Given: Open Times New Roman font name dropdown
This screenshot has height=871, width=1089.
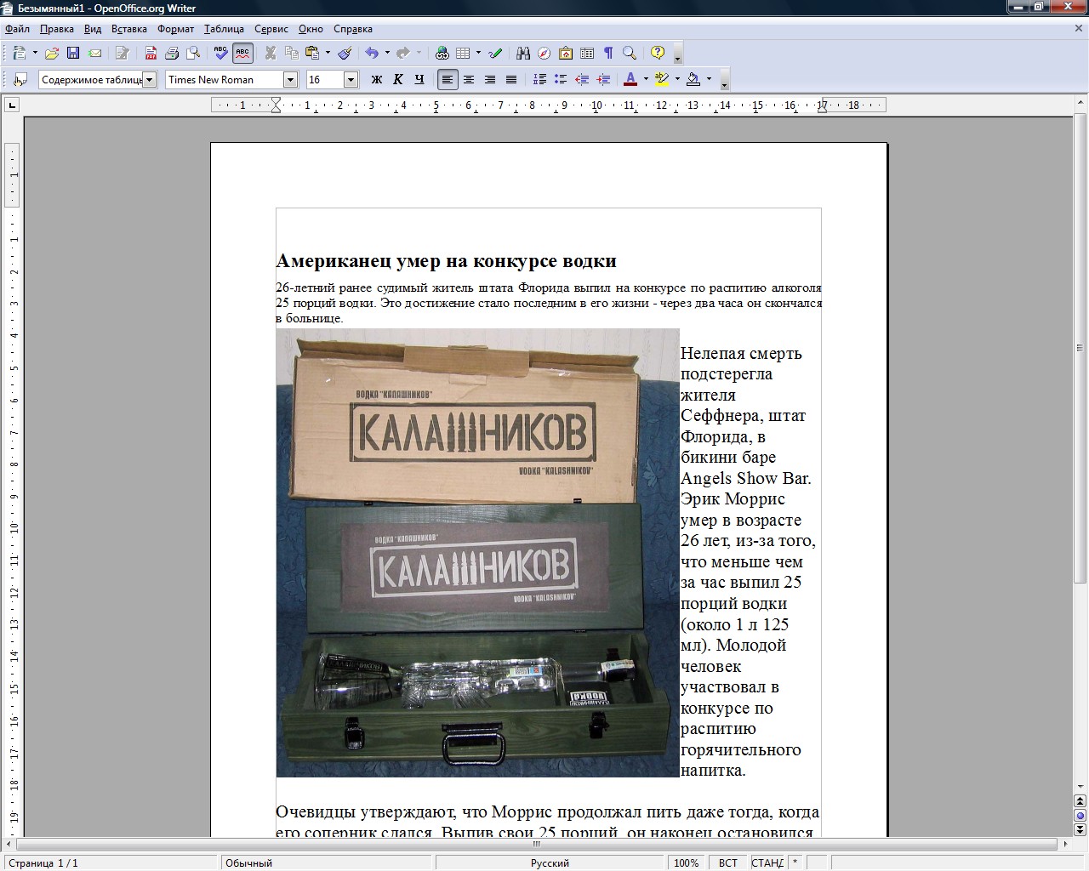Looking at the screenshot, I should tap(290, 79).
